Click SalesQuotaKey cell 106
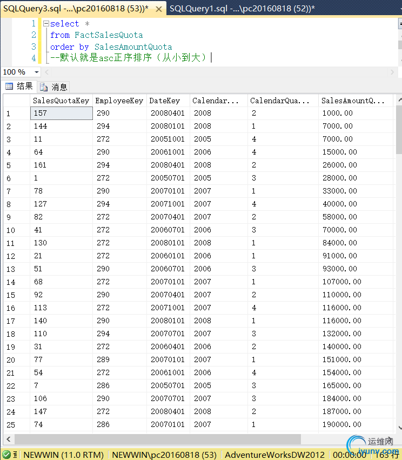Viewport: 402px width, 460px height. (x=61, y=398)
